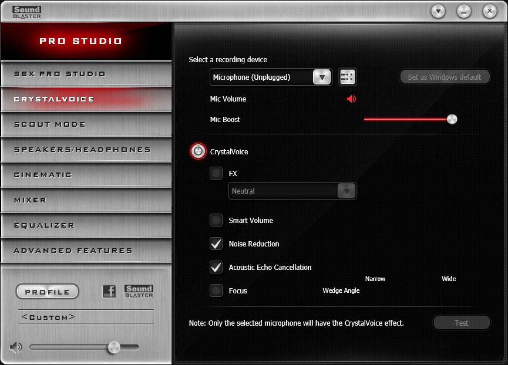The height and width of the screenshot is (365, 508).
Task: Click the Wide label
Action: (449, 279)
